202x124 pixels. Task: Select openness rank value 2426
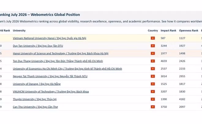coord(182,61)
